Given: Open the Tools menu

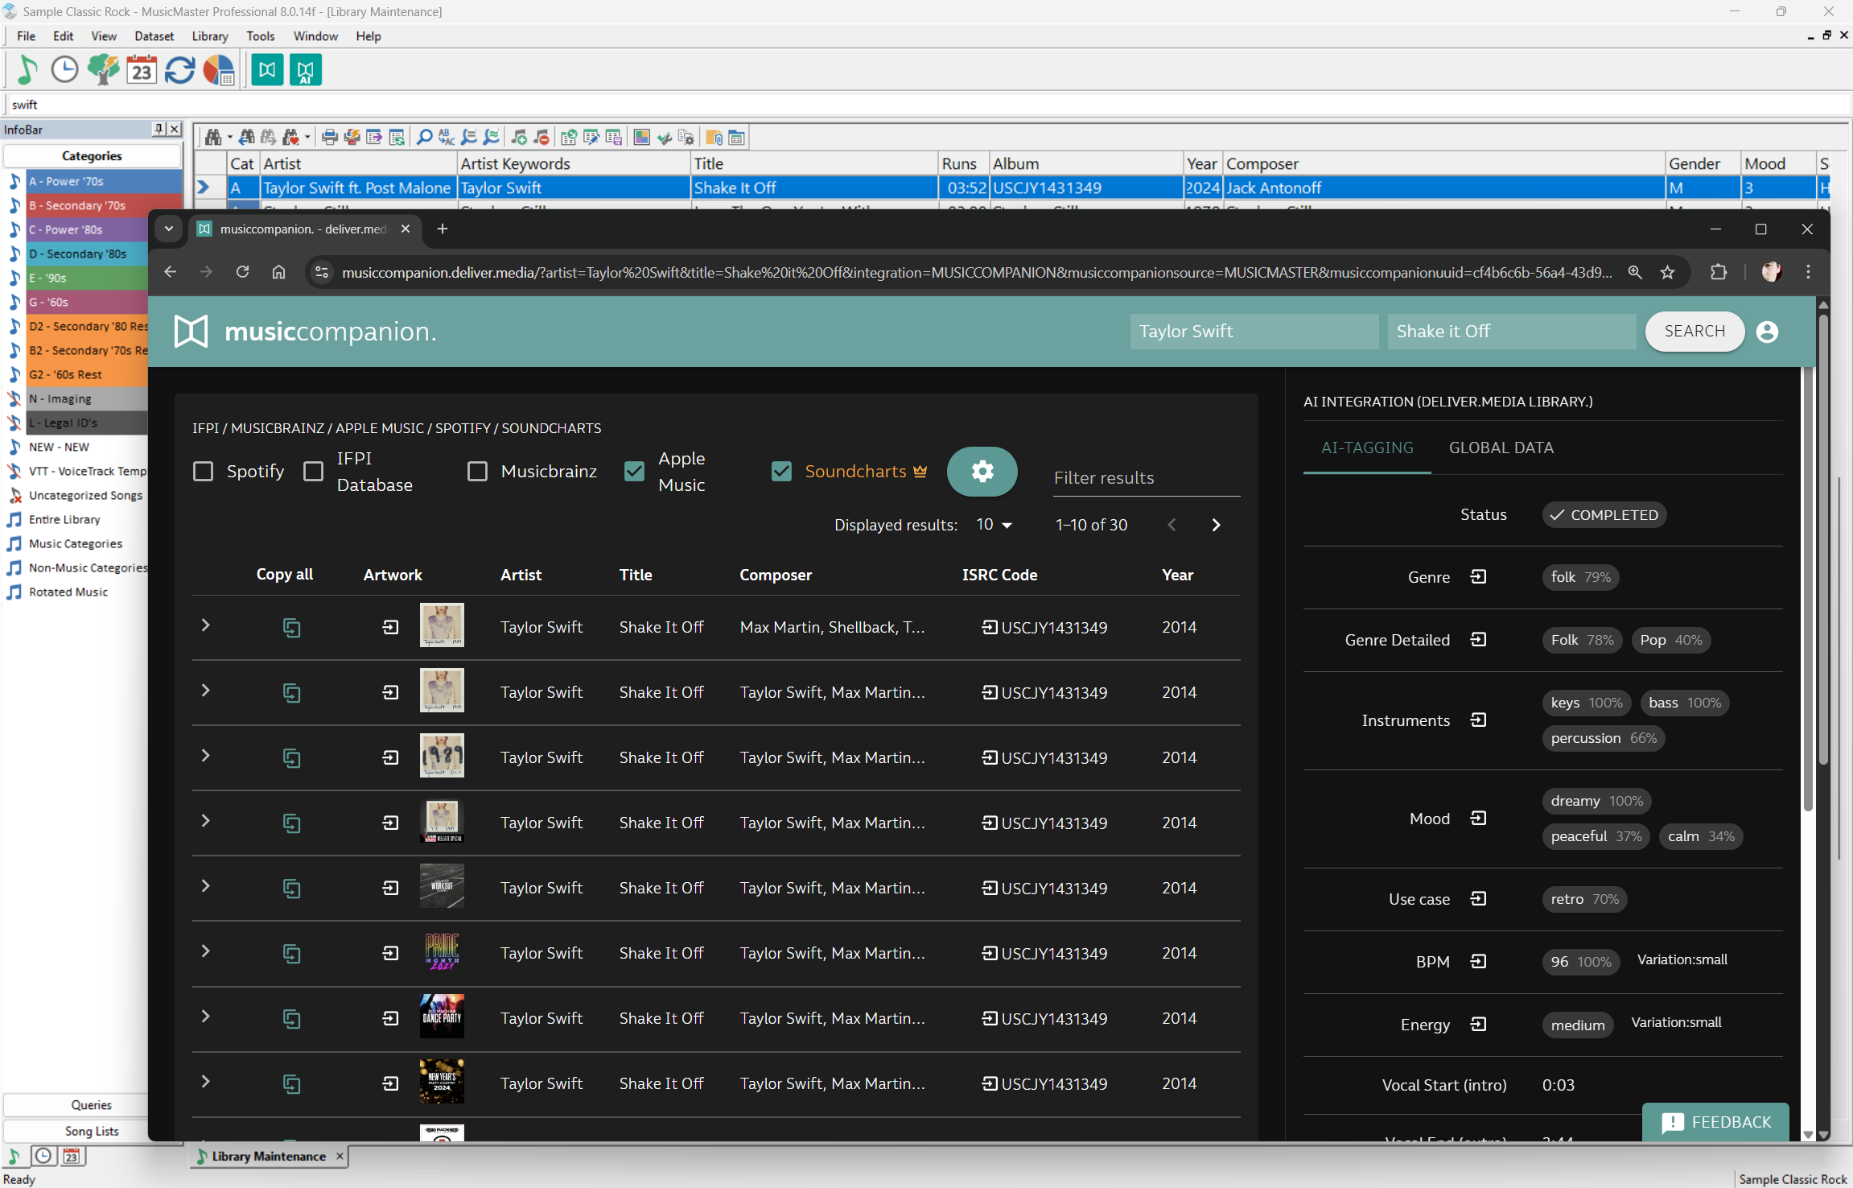Looking at the screenshot, I should tap(260, 36).
